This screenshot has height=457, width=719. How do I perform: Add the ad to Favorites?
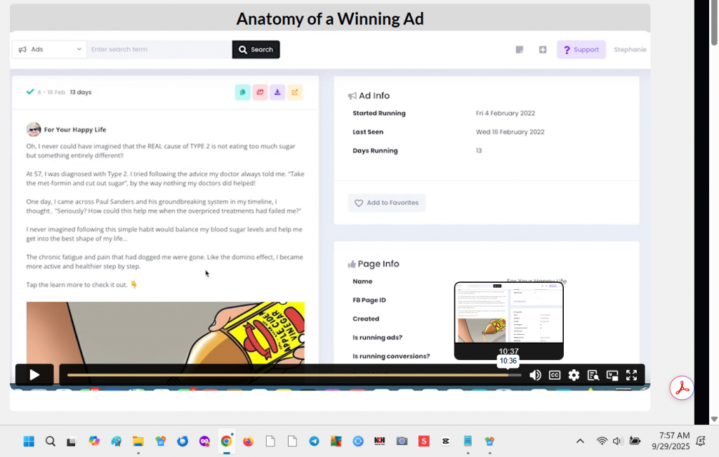click(386, 203)
